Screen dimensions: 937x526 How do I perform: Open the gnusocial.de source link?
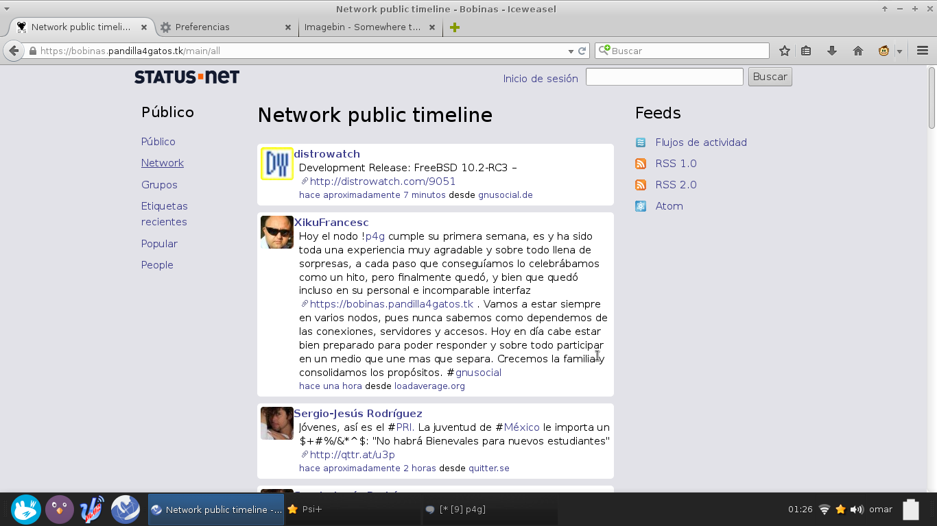(506, 195)
